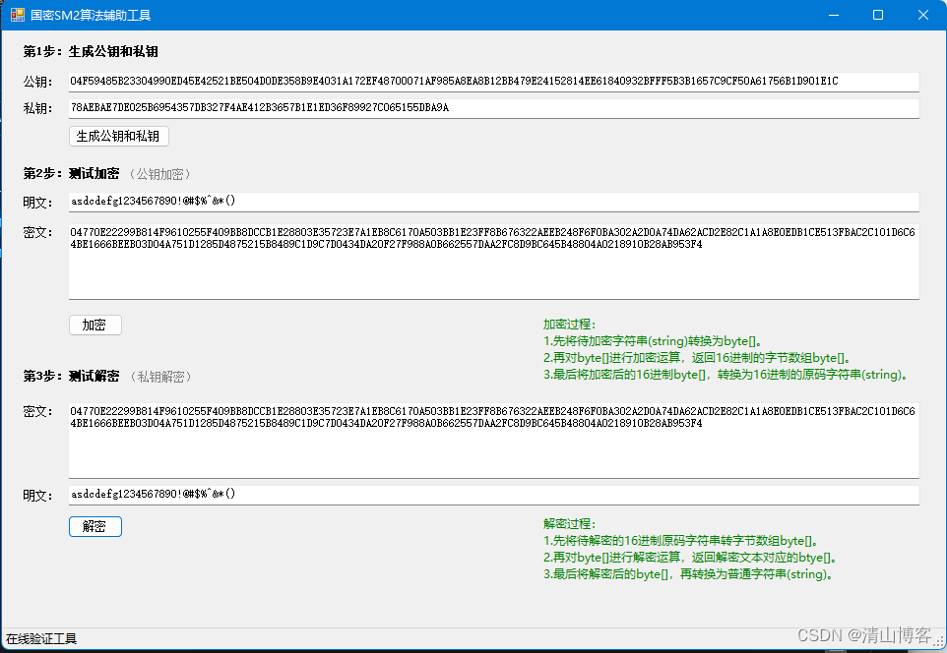The height and width of the screenshot is (653, 947).
Task: Open the 在线验证工具 link in status bar
Action: (x=39, y=638)
